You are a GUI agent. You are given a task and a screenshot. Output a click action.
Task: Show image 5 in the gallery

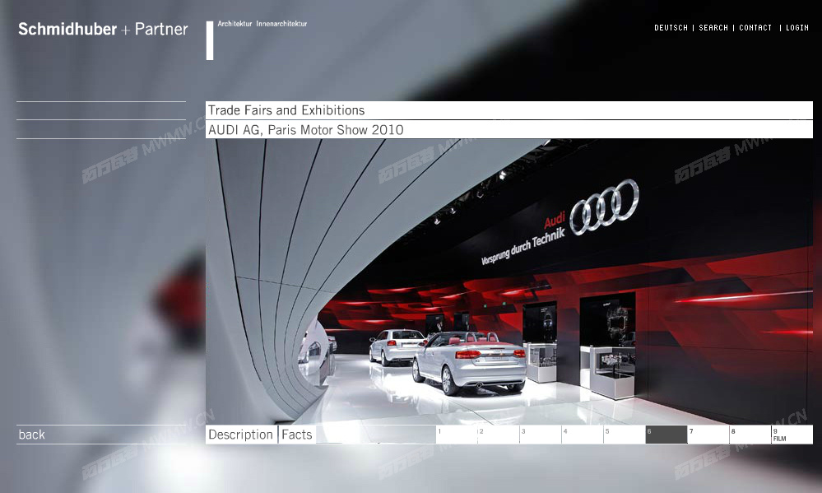(624, 435)
